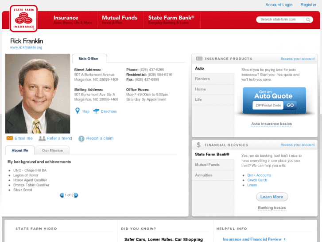Select the Auto insurance product tab
This screenshot has height=242, width=322.
213,68
